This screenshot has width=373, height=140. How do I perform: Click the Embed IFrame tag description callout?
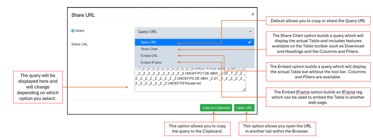click(x=318, y=97)
